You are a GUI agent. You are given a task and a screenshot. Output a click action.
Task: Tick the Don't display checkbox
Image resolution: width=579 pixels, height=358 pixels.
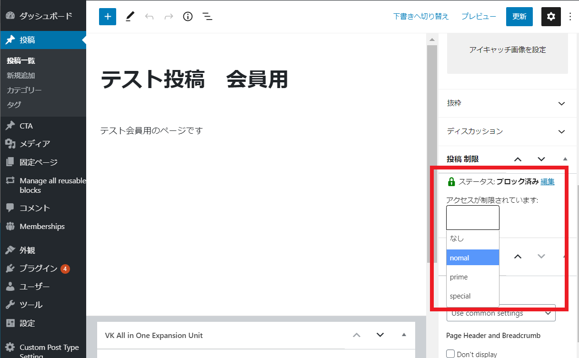450,354
